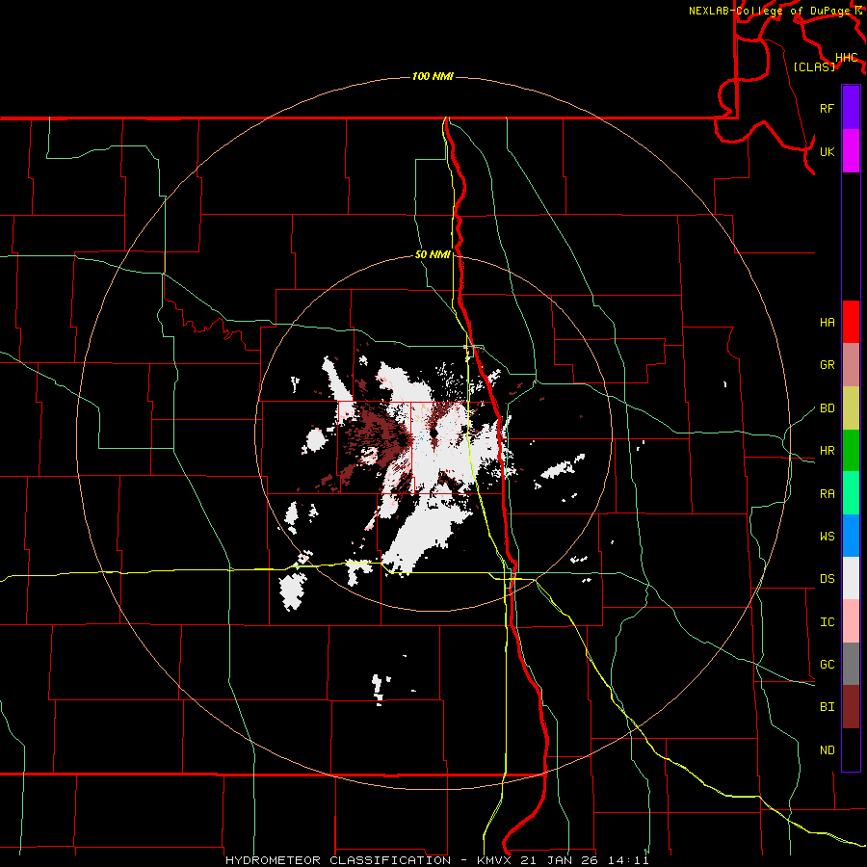The height and width of the screenshot is (867, 867).
Task: Click the GC legend label
Action: (828, 665)
